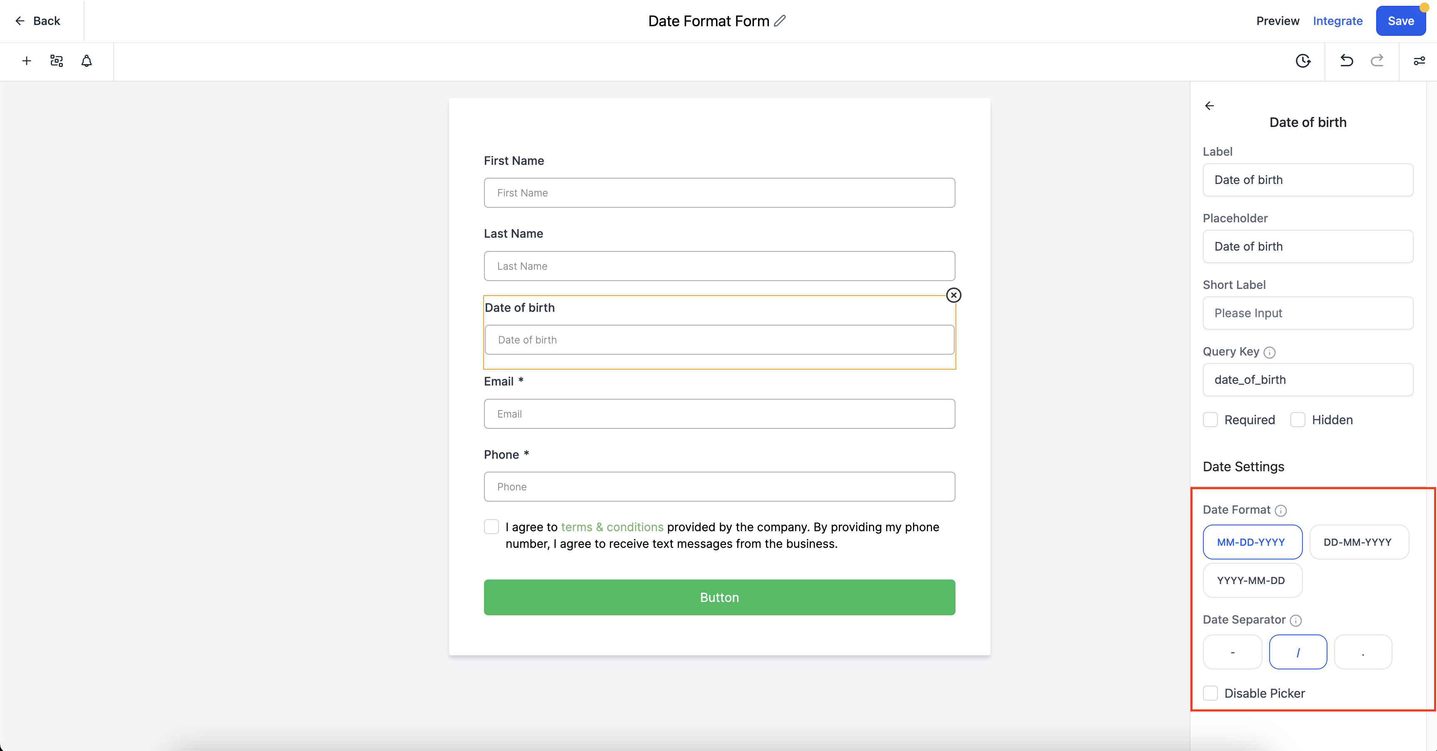Viewport: 1437px width, 751px height.
Task: Redo the last undone change
Action: tap(1377, 61)
